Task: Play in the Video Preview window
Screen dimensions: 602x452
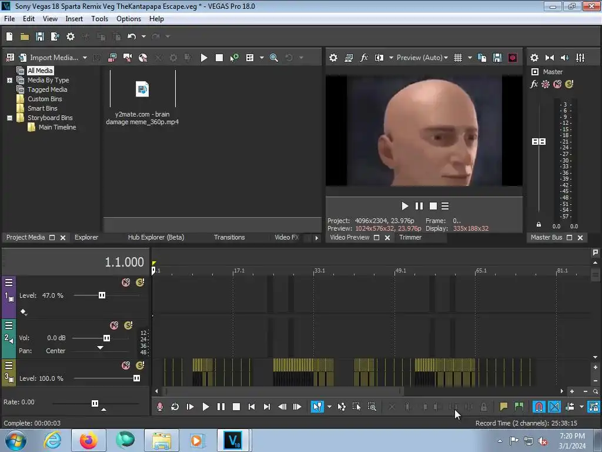Action: (x=404, y=207)
